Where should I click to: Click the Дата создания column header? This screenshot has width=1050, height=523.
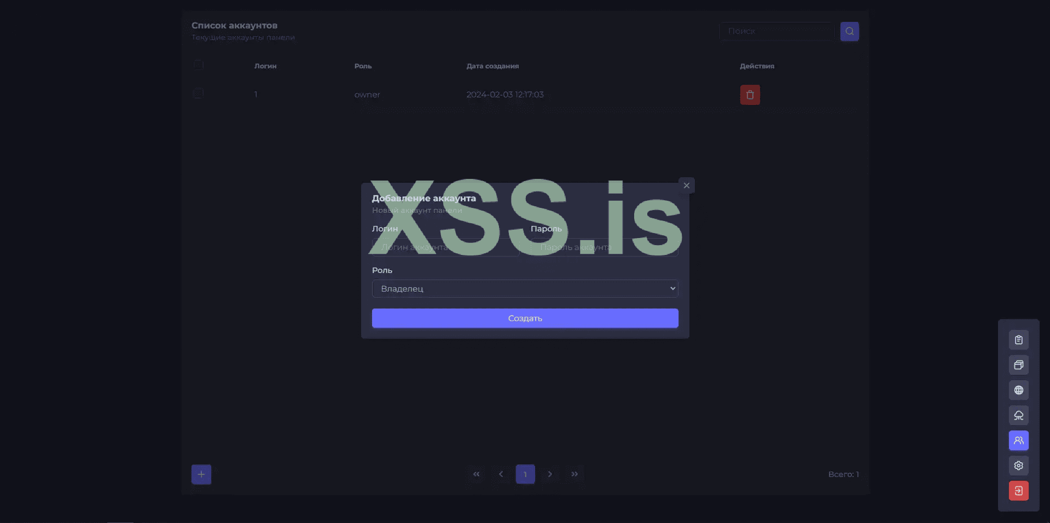[492, 66]
